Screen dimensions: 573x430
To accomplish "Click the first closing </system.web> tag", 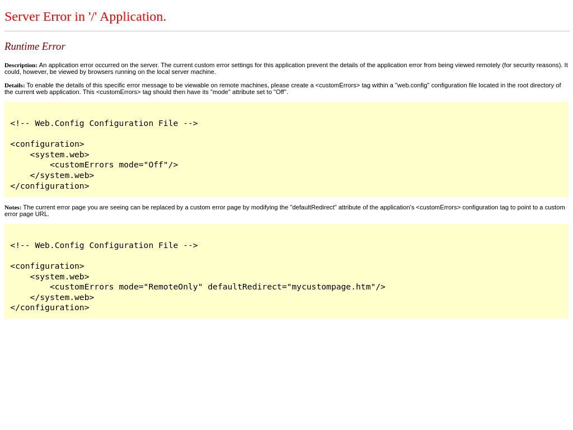I will point(62,175).
